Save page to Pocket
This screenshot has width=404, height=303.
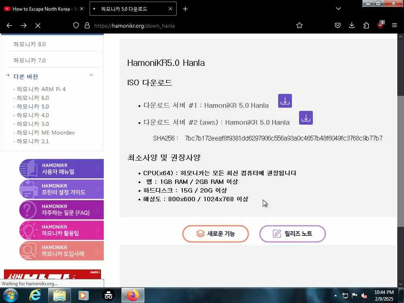[338, 26]
